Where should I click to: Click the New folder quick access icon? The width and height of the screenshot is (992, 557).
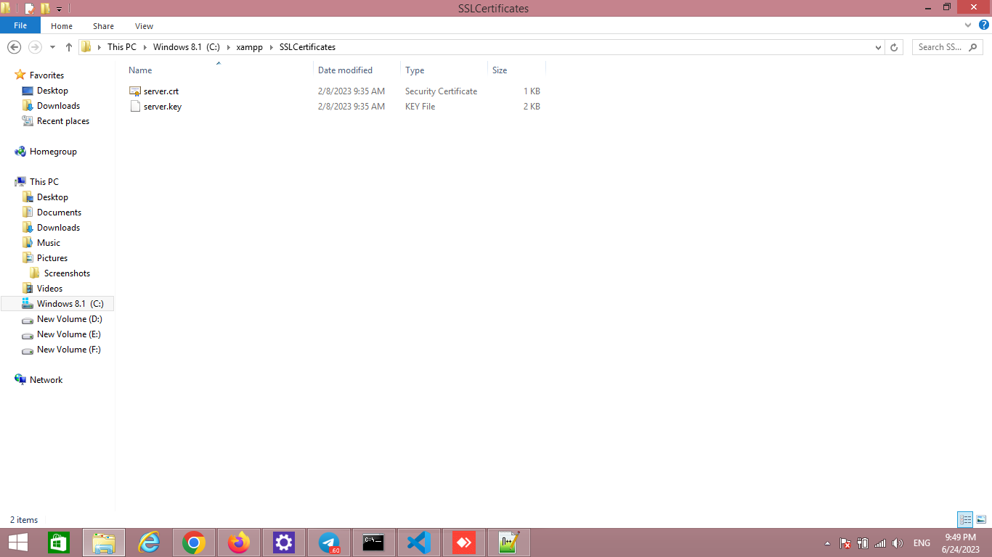pos(45,9)
